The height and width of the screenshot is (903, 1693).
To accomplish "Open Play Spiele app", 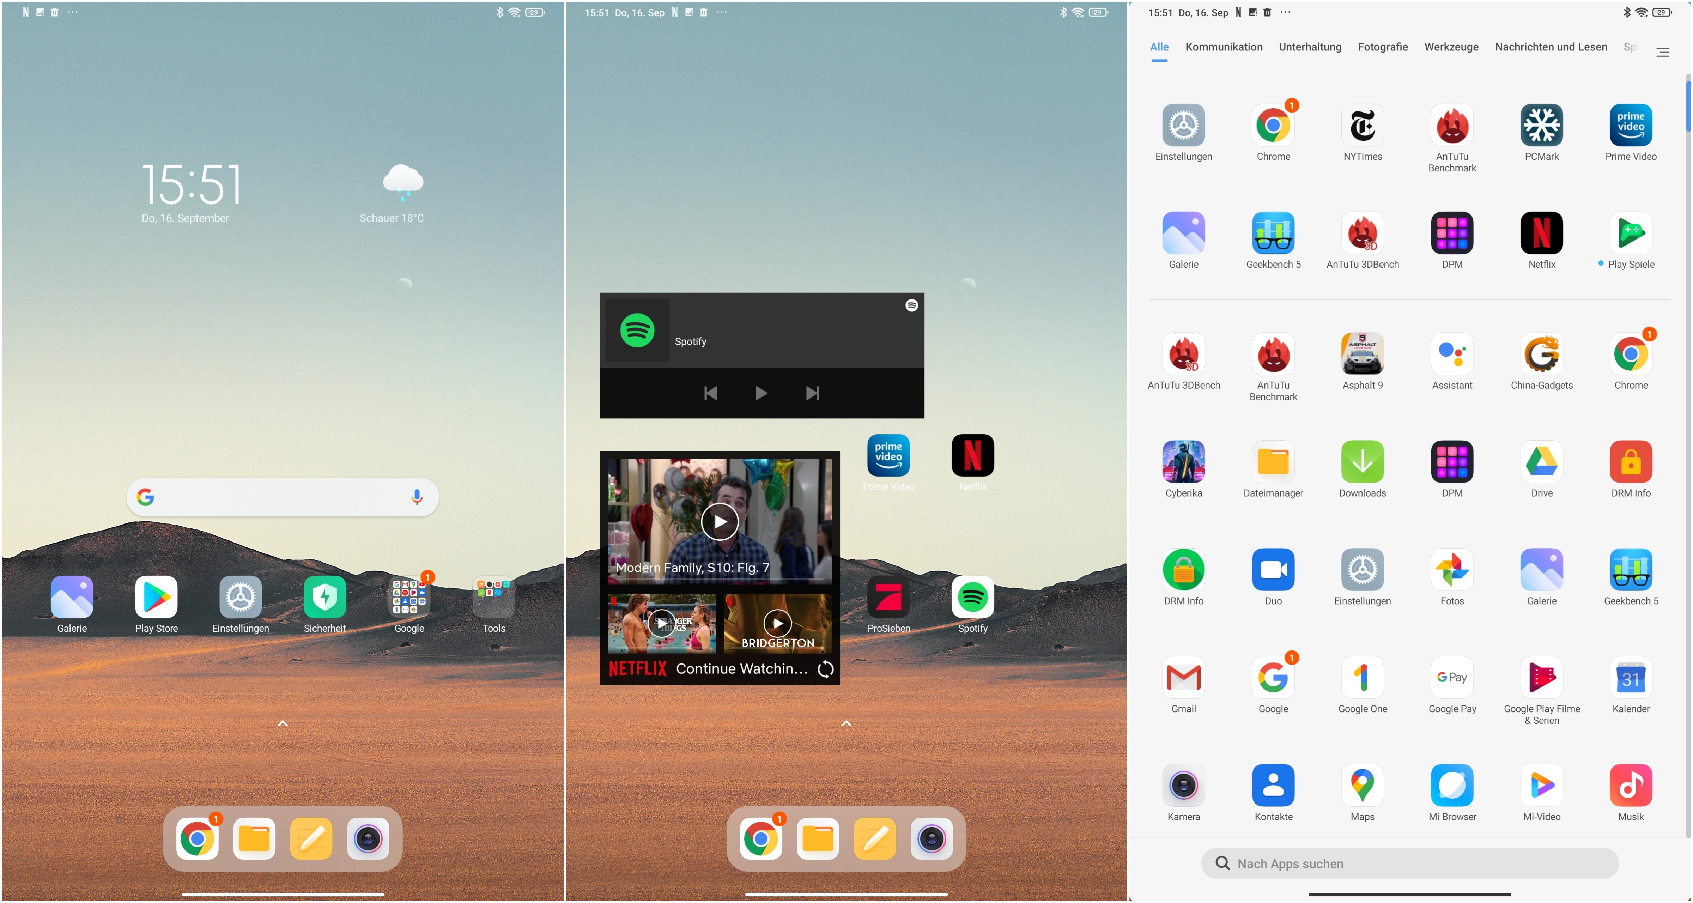I will [x=1631, y=233].
